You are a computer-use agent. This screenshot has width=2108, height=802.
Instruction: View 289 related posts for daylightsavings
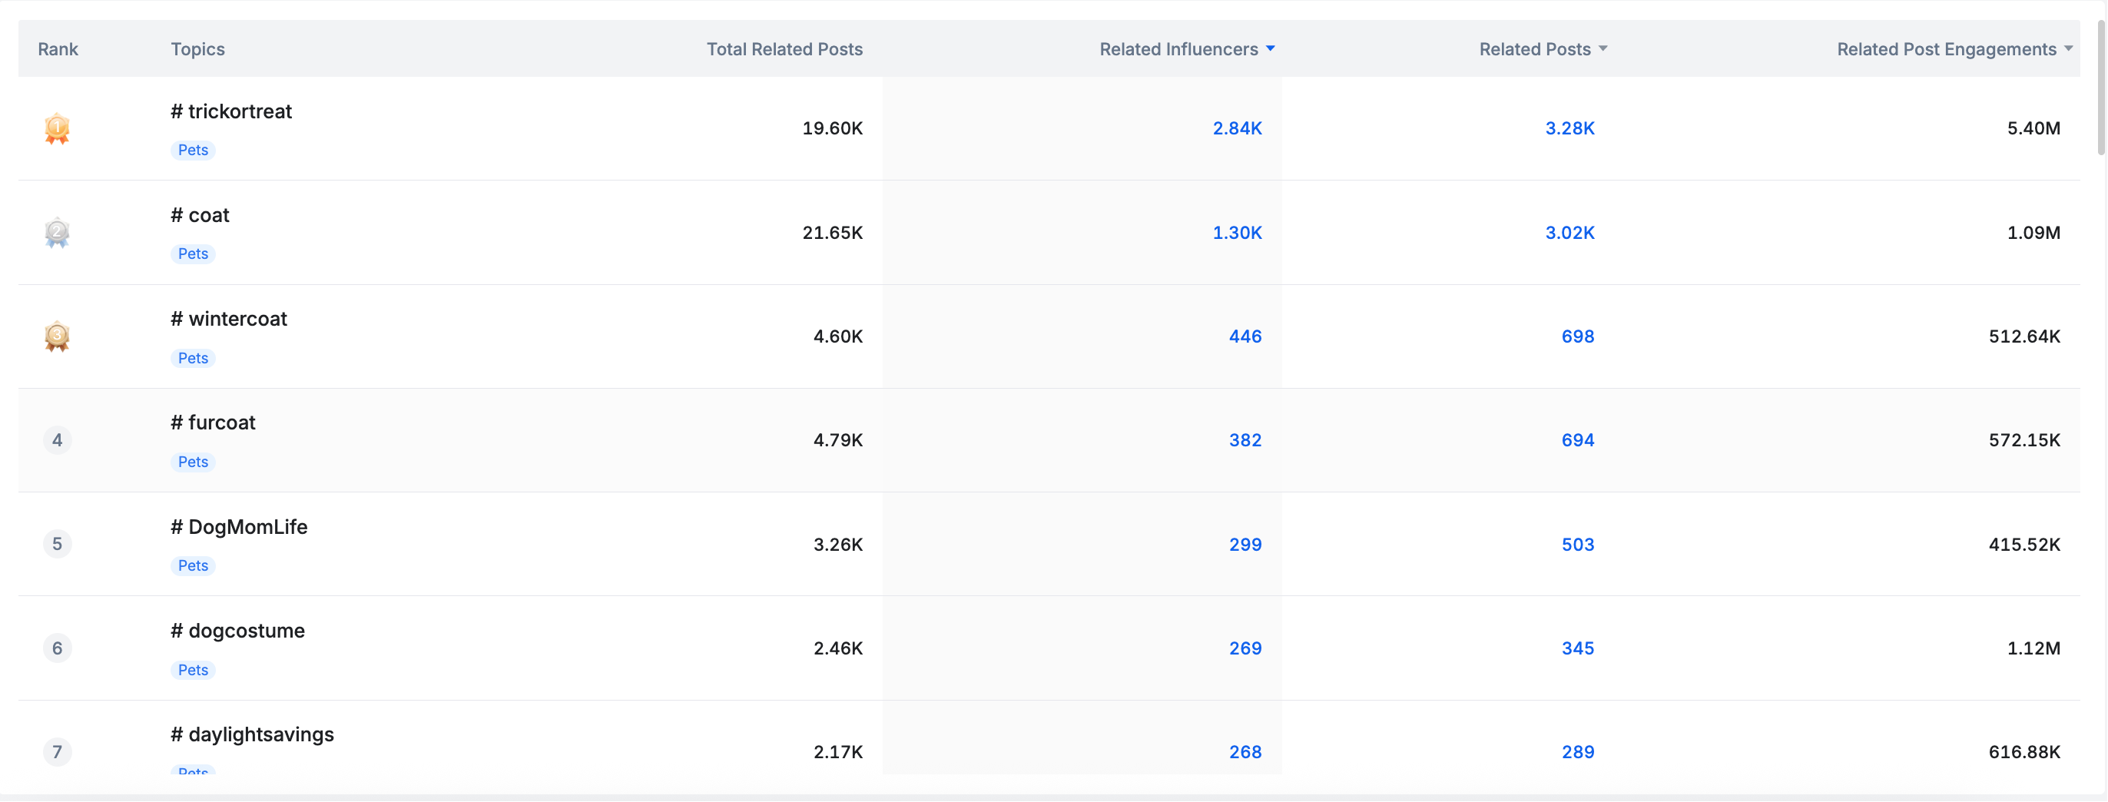click(x=1577, y=752)
